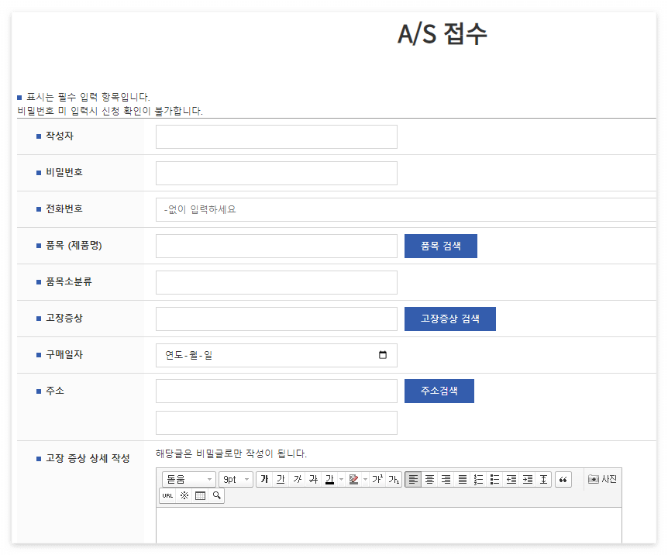Insert a bulleted list

click(x=494, y=480)
